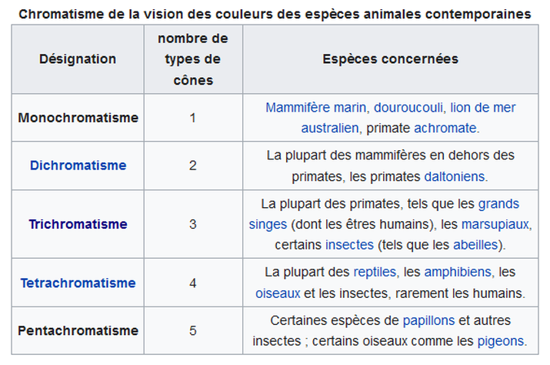Screen dimensions: 550x365
Task: Select the Désignation column header
Action: coord(78,59)
